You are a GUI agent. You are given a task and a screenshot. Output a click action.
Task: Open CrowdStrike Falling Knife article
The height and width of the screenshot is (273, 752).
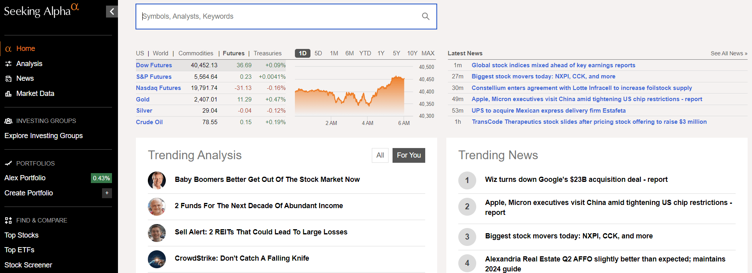click(x=242, y=258)
